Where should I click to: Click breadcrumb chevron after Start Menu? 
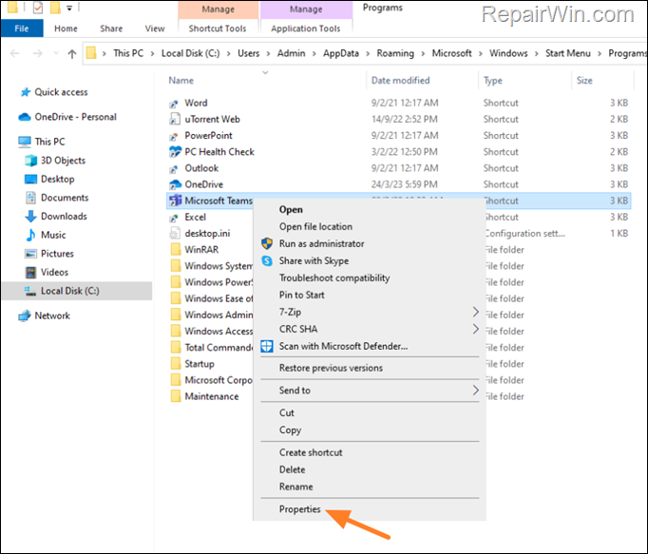(600, 54)
